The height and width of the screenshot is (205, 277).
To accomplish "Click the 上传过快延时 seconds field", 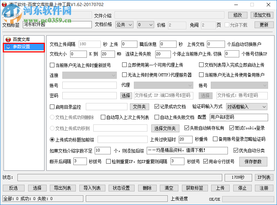I will pyautogui.click(x=185, y=139).
